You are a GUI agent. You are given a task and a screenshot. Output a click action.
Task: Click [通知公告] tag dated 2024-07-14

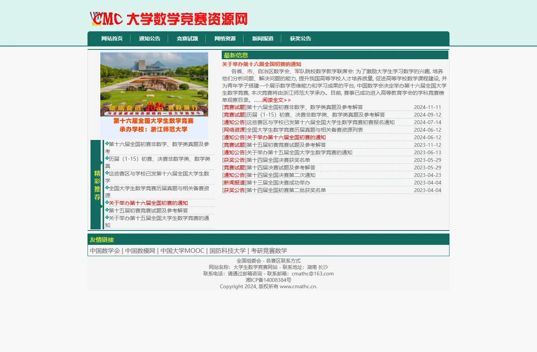click(x=235, y=122)
